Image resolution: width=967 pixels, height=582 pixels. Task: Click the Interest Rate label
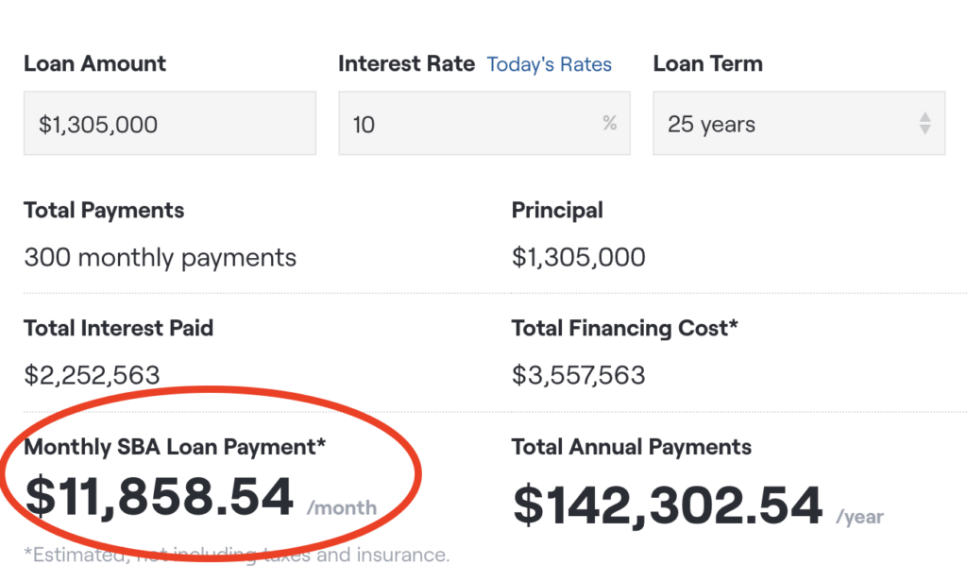click(x=406, y=63)
